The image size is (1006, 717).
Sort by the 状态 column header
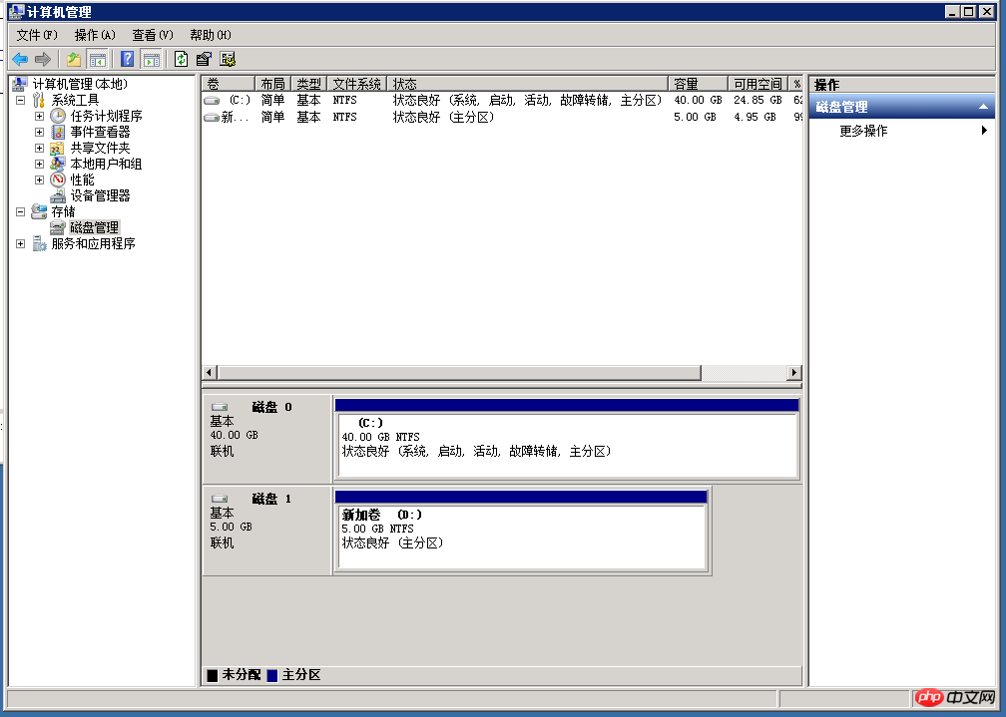point(528,84)
